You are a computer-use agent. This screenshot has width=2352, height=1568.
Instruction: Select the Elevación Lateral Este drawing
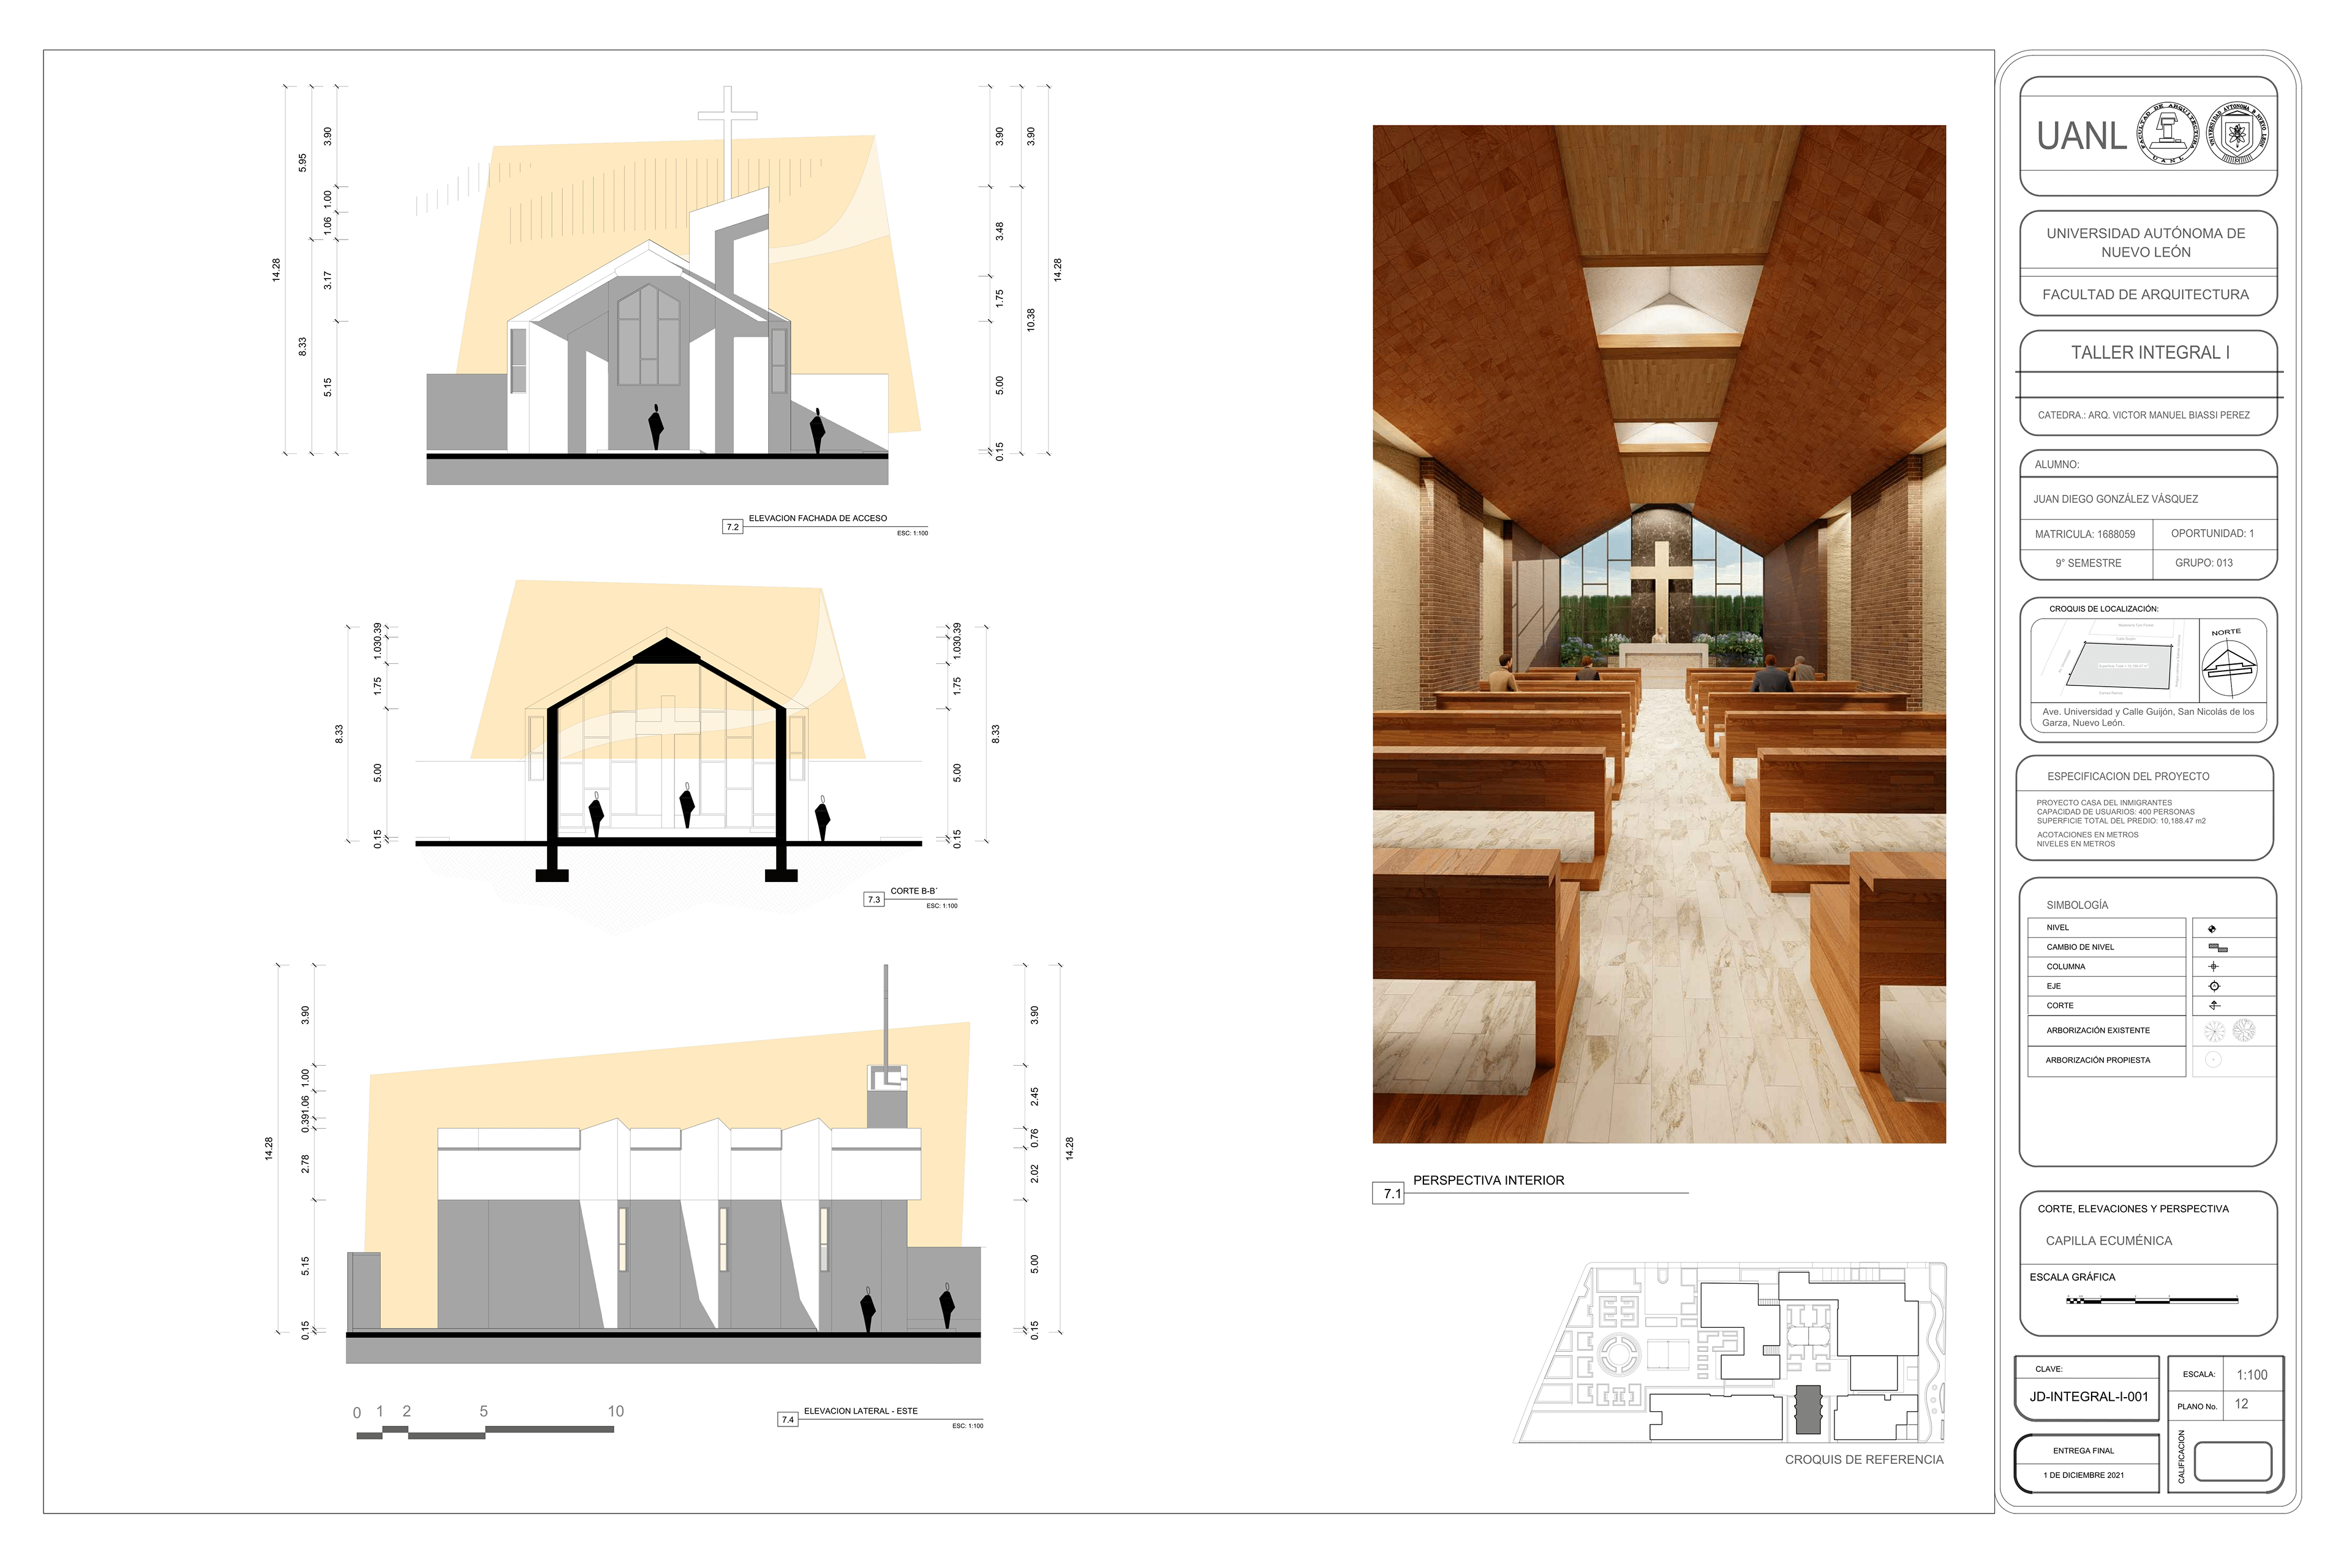(664, 1165)
